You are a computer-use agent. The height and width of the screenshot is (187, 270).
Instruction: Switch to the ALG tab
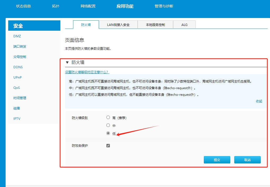tap(184, 25)
